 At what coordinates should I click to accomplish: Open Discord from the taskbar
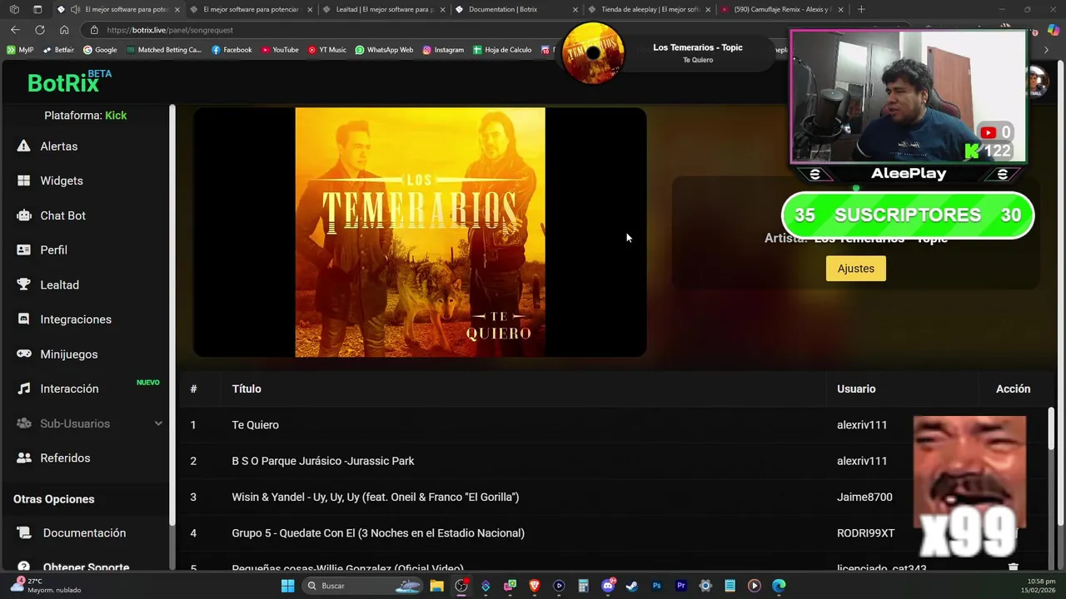(608, 586)
